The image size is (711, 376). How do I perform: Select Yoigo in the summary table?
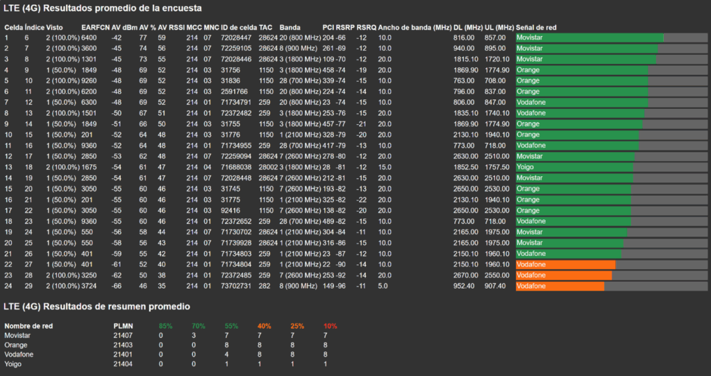tap(13, 364)
